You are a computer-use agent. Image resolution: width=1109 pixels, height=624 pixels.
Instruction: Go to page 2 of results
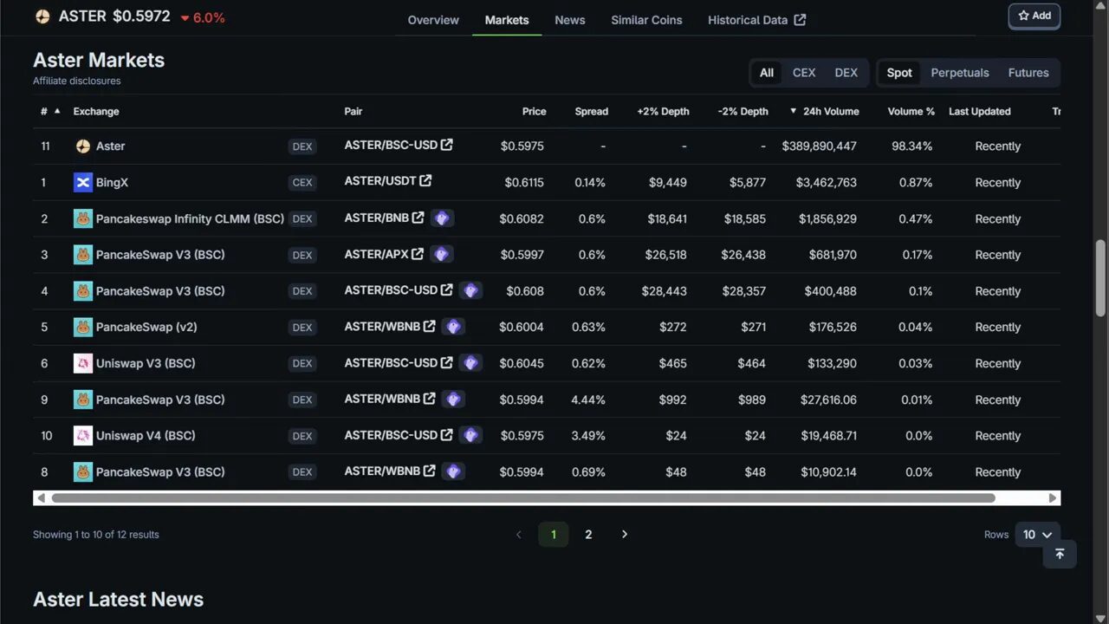(x=588, y=534)
